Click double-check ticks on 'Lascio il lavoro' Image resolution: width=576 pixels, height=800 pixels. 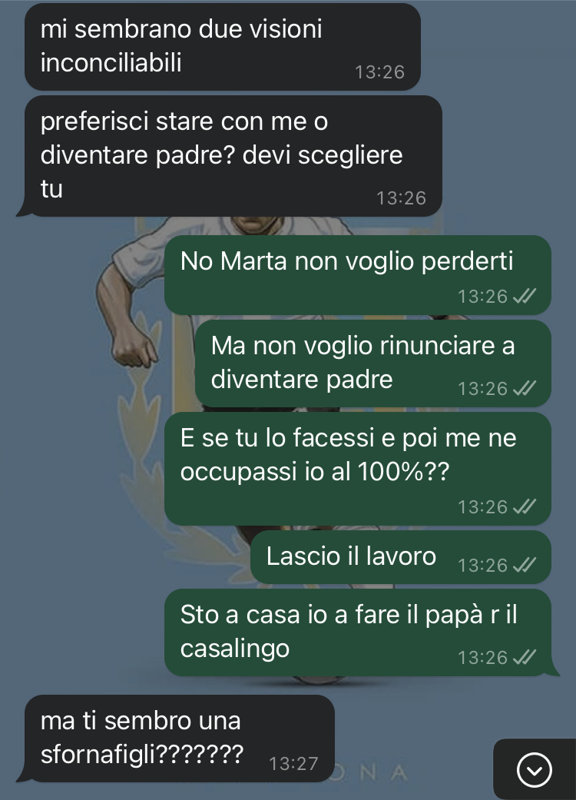coord(524,565)
